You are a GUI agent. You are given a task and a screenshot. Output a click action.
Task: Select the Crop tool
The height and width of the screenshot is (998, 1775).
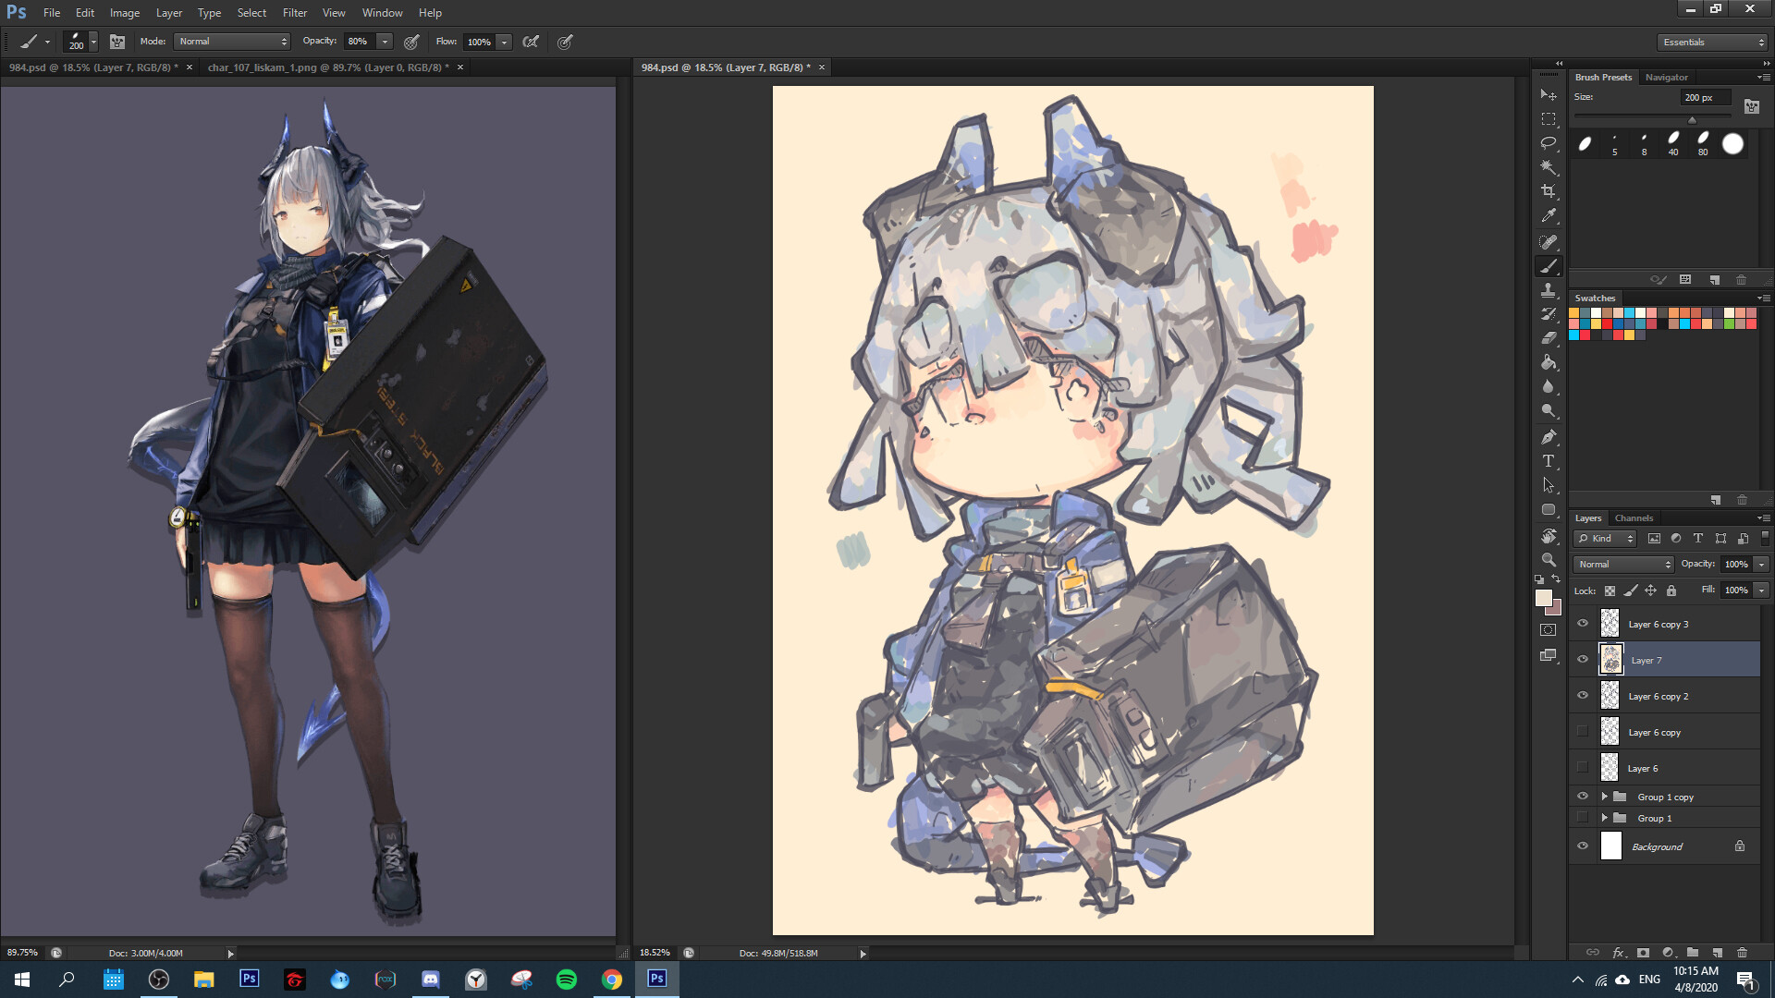1549,191
